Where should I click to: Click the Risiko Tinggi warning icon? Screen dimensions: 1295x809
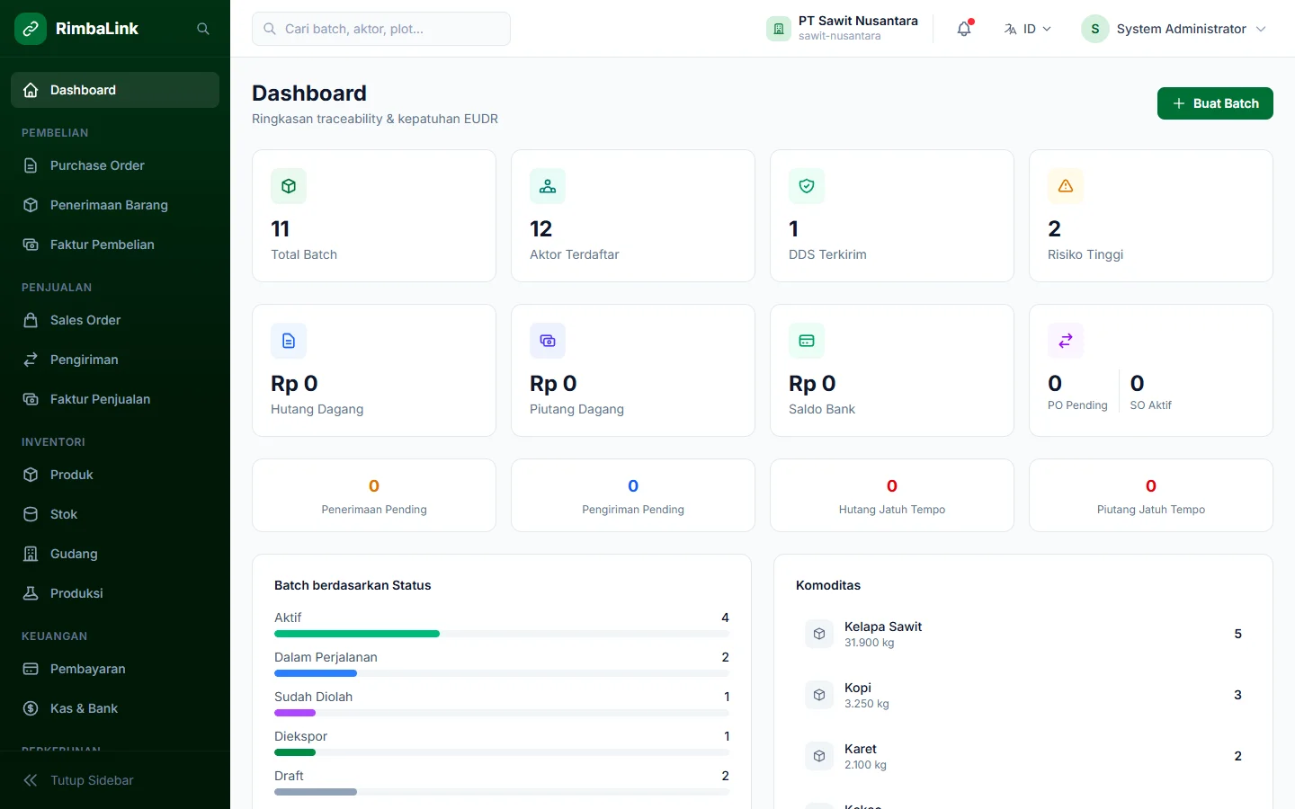pos(1066,186)
